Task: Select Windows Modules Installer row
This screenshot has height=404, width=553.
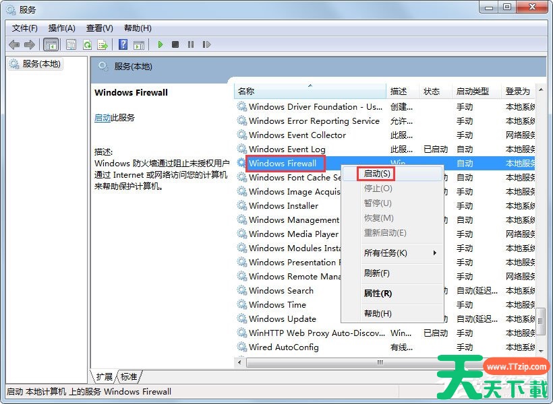Action: coord(289,248)
